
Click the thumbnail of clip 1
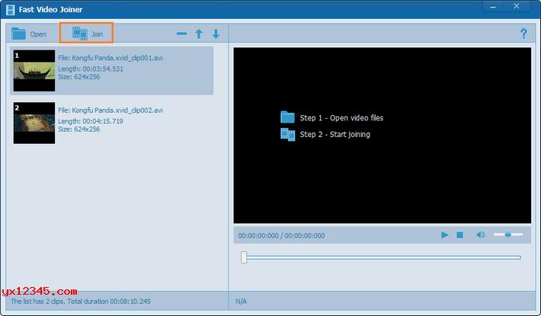point(34,71)
